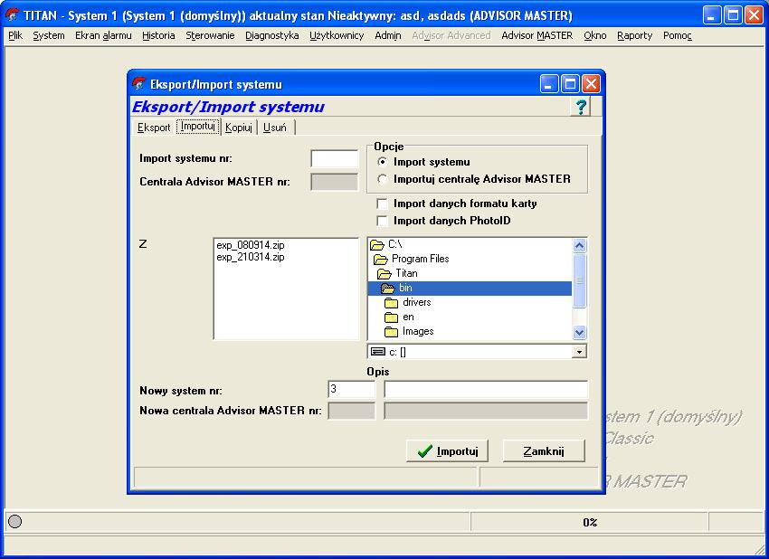The height and width of the screenshot is (559, 769).
Task: Open the Plik menu
Action: point(15,35)
